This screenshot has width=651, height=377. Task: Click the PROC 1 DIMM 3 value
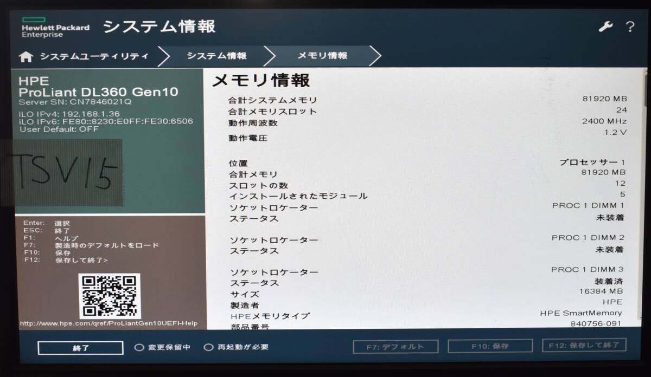pyautogui.click(x=588, y=270)
